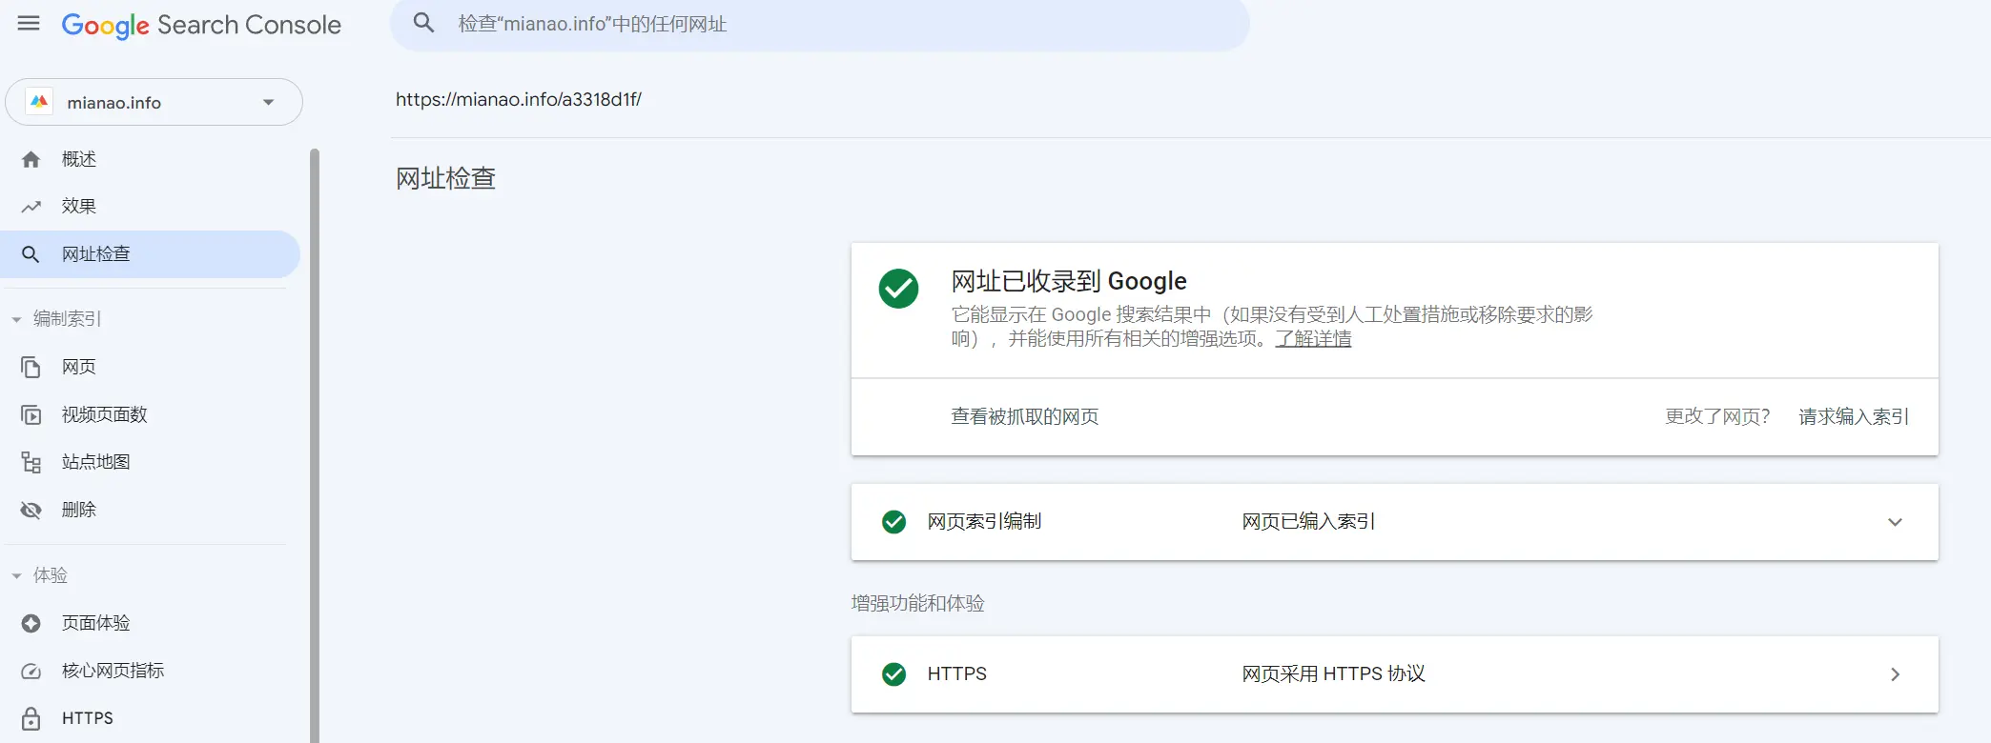Open HTTPS details via right arrow
The height and width of the screenshot is (743, 1991).
point(1895,674)
